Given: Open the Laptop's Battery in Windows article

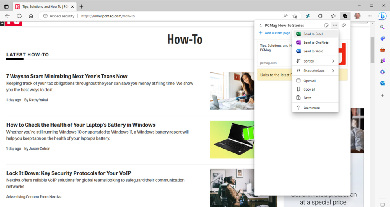Looking at the screenshot, I should click(x=81, y=125).
